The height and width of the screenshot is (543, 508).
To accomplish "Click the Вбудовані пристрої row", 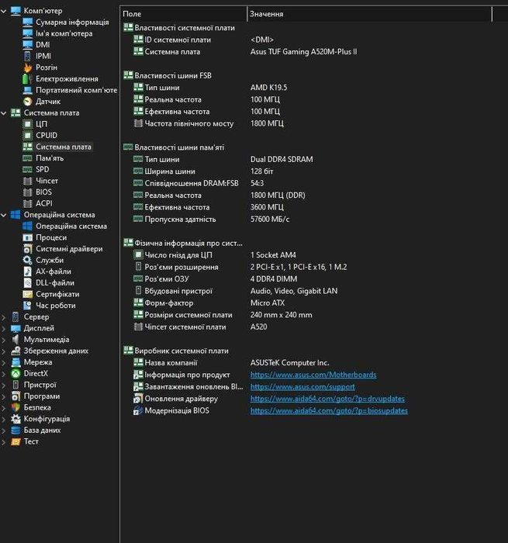I will (178, 291).
